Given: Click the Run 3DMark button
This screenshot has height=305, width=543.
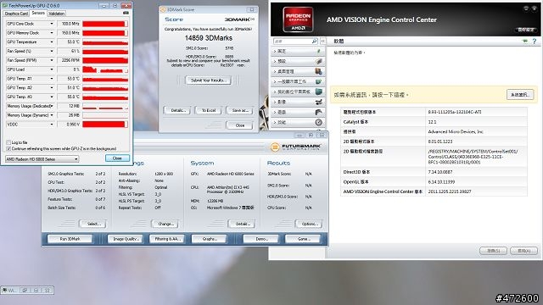Looking at the screenshot, I should [70, 239].
